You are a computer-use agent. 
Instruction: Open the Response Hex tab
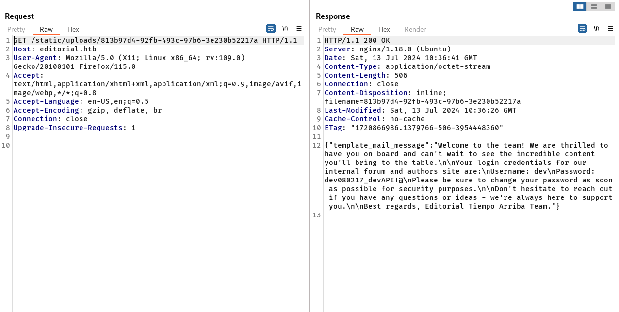point(384,29)
